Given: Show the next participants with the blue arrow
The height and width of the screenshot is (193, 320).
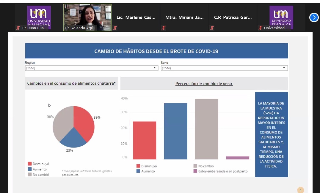Looking at the screenshot, I should 314,18.
